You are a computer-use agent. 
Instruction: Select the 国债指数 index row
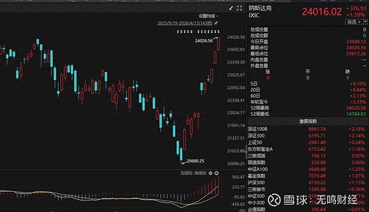click(308, 162)
